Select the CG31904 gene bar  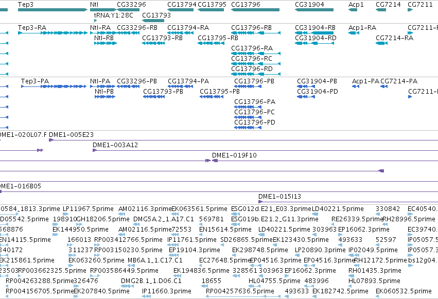click(x=314, y=10)
